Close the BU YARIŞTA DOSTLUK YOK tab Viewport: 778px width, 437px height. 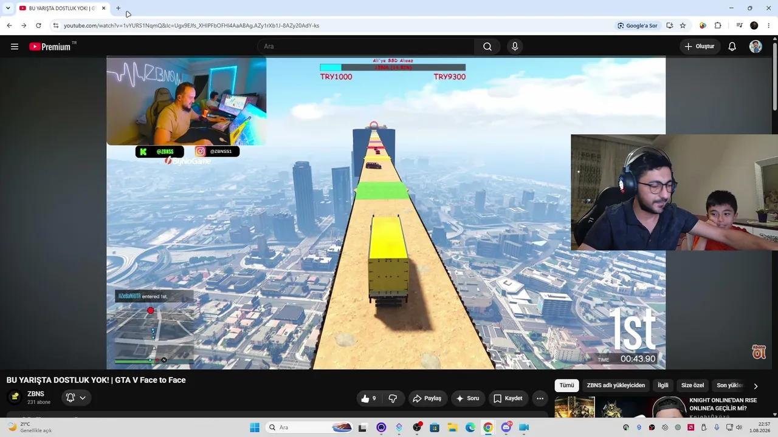(103, 8)
